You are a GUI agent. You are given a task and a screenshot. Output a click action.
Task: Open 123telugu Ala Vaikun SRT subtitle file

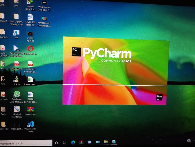pyautogui.click(x=16, y=51)
